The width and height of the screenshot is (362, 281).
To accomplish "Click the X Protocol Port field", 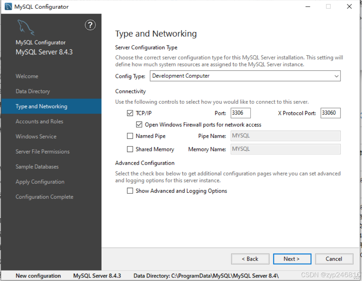I will pyautogui.click(x=330, y=113).
